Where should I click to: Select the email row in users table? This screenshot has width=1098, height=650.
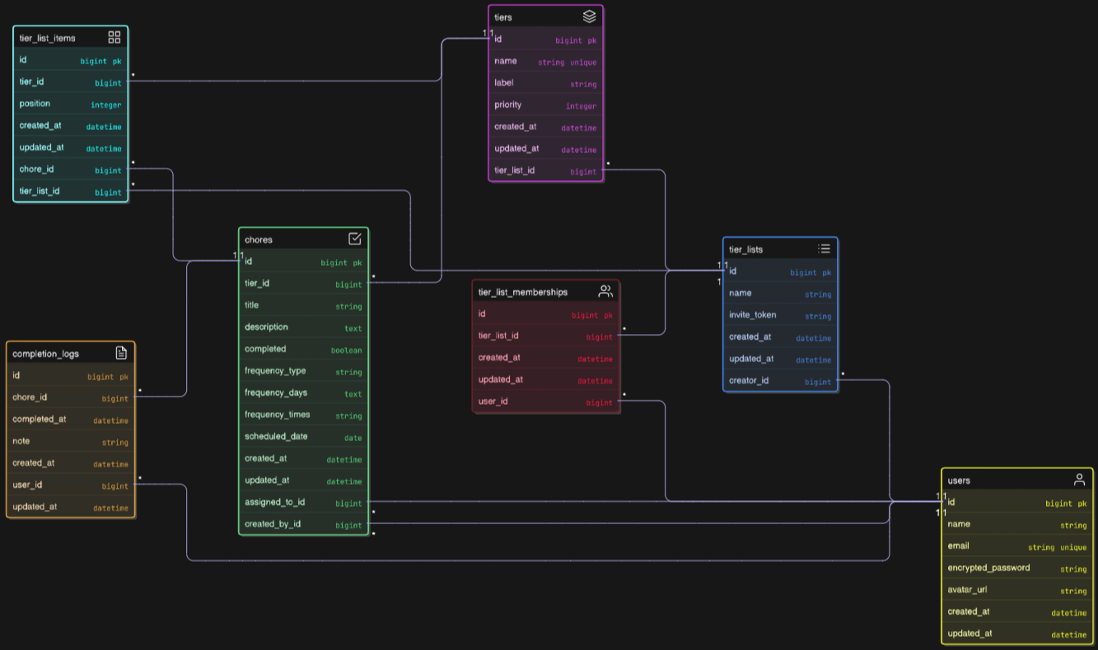pyautogui.click(x=1017, y=546)
